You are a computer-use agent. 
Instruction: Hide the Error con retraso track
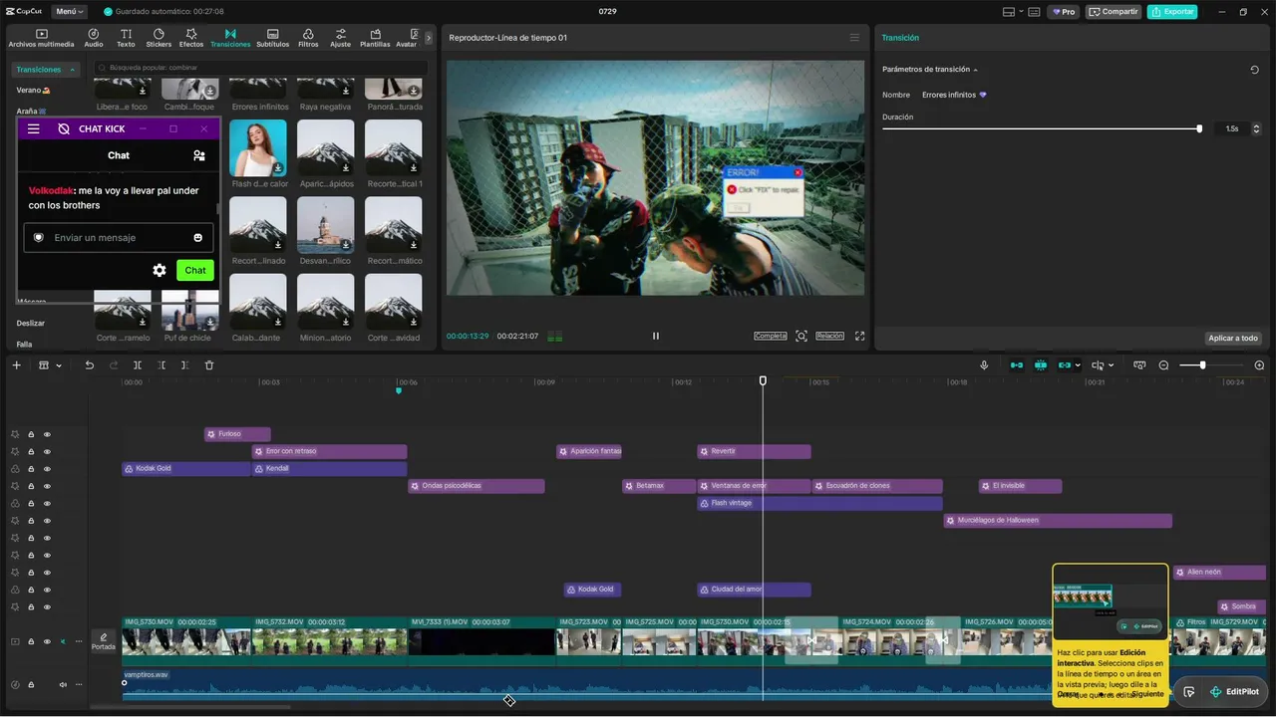click(47, 451)
